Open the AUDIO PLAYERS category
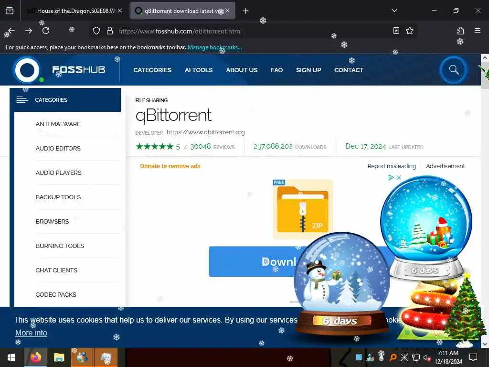Image resolution: width=489 pixels, height=367 pixels. click(58, 173)
